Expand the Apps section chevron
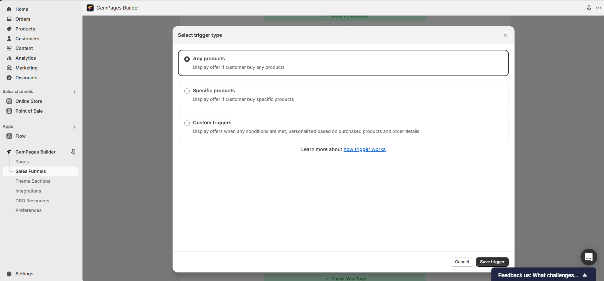This screenshot has height=281, width=604. pos(75,127)
